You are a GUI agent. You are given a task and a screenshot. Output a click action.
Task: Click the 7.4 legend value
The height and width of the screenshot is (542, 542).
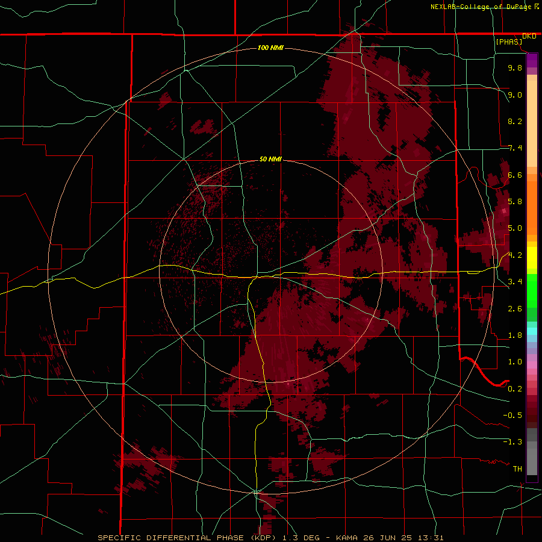[x=515, y=148]
